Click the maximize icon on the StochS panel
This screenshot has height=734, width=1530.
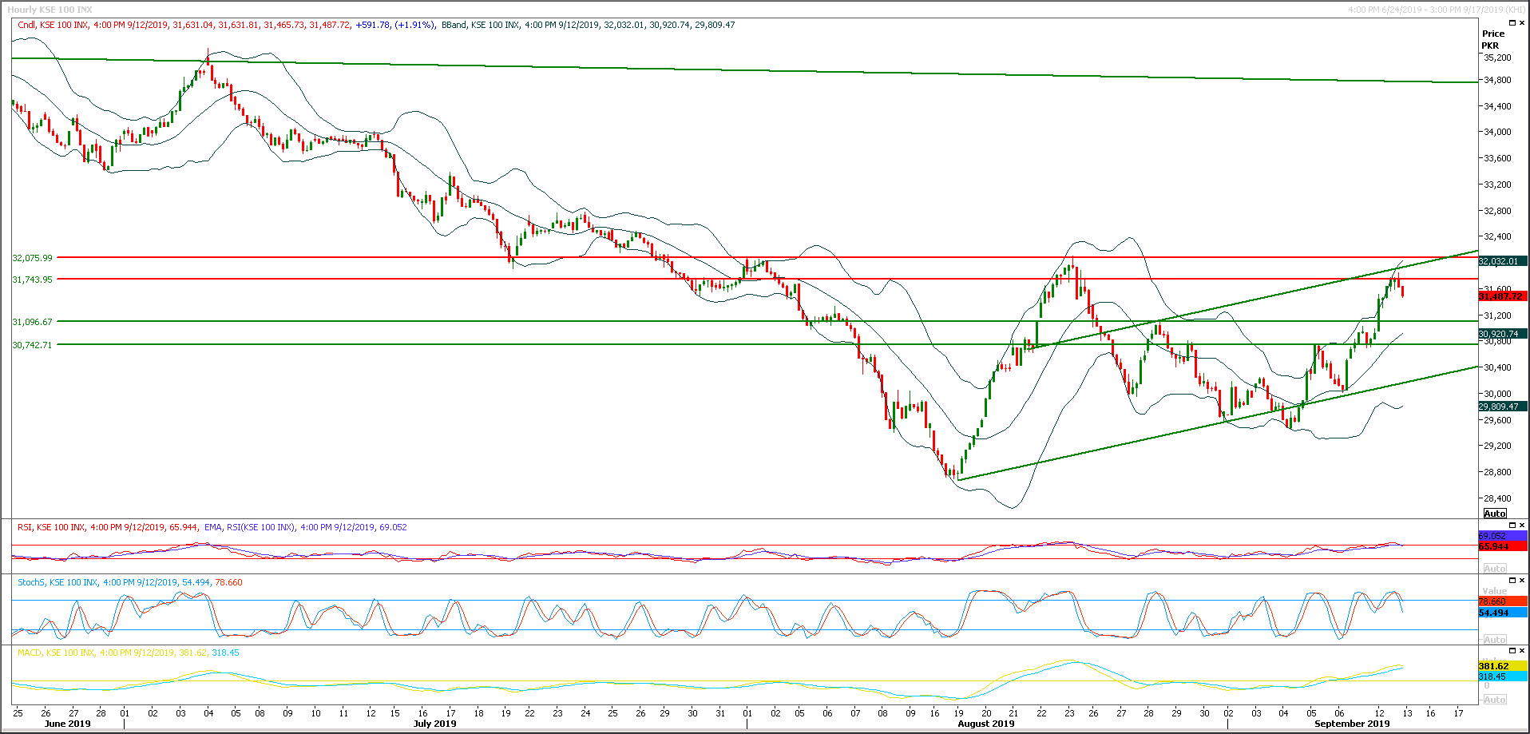pos(1512,581)
